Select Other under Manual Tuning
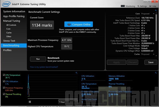The image size is (159, 107). tap(9, 36)
